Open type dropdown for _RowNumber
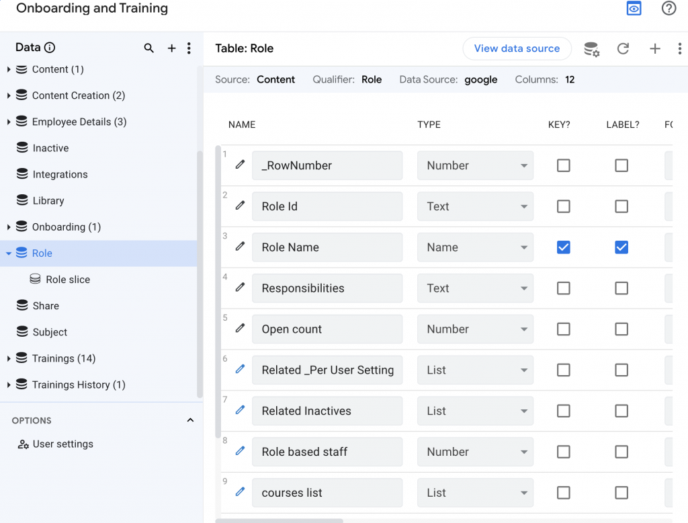The height and width of the screenshot is (523, 688). pyautogui.click(x=475, y=165)
